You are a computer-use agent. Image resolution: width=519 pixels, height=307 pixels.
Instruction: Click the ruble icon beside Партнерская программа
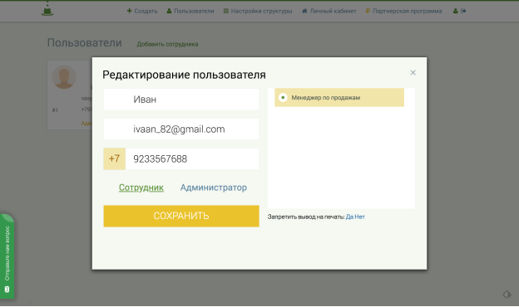368,11
